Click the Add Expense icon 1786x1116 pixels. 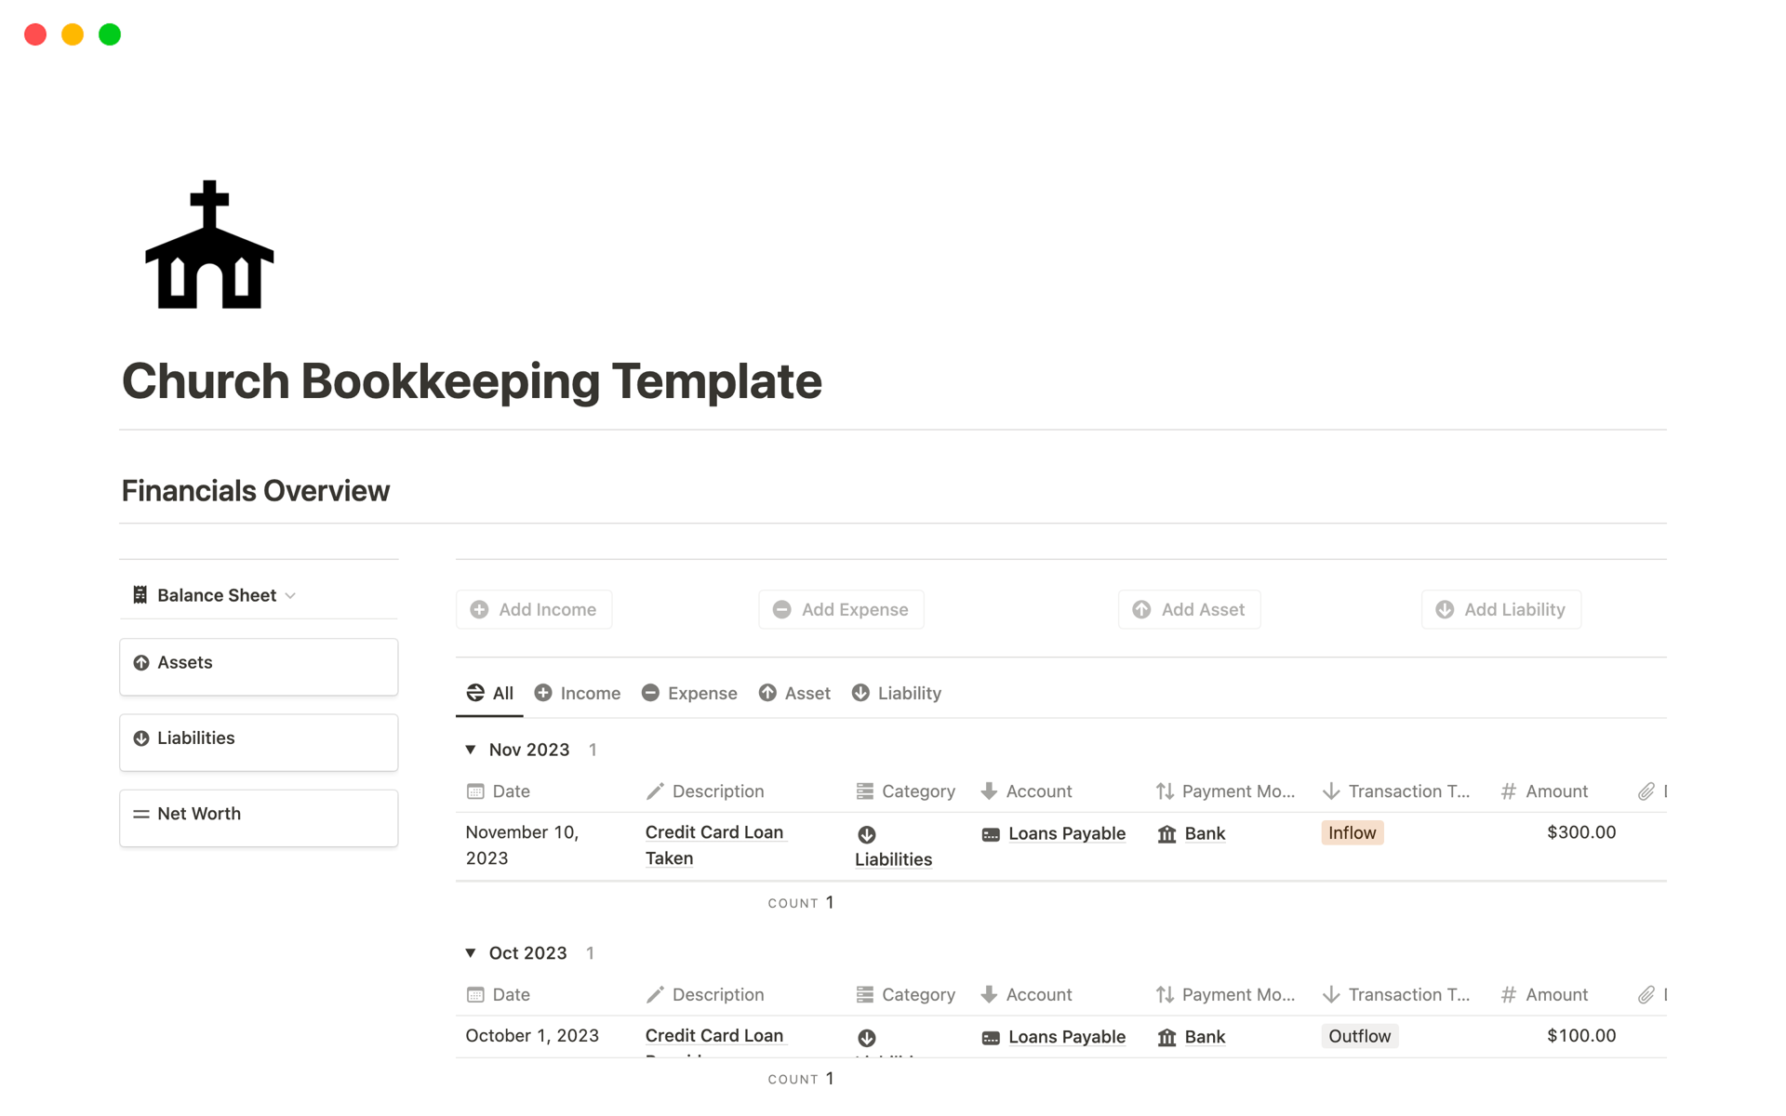(x=781, y=608)
